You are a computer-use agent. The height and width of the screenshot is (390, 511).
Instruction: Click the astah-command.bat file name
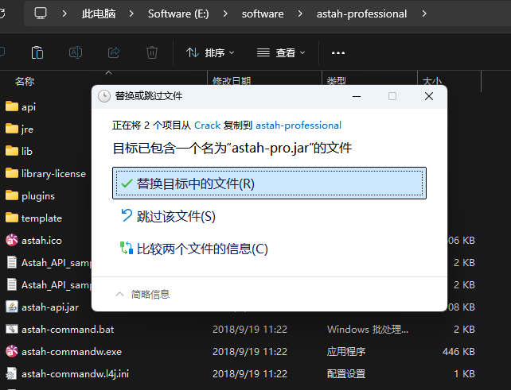pyautogui.click(x=68, y=330)
